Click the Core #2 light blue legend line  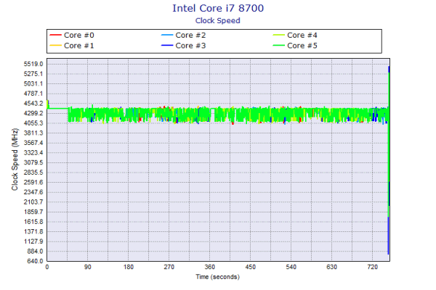[x=167, y=35]
